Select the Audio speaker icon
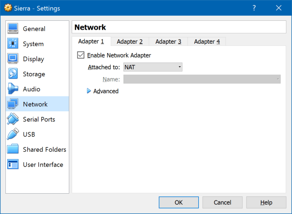The width and height of the screenshot is (292, 214). (x=13, y=89)
